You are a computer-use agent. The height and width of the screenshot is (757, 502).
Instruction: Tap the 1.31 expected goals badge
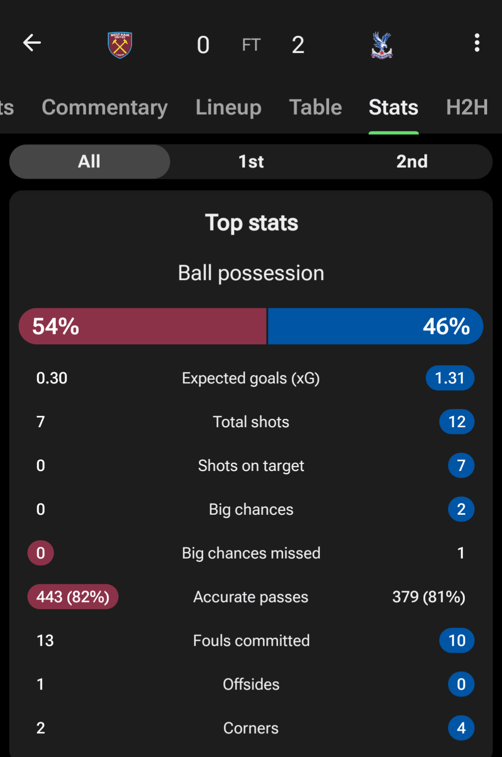click(x=450, y=378)
